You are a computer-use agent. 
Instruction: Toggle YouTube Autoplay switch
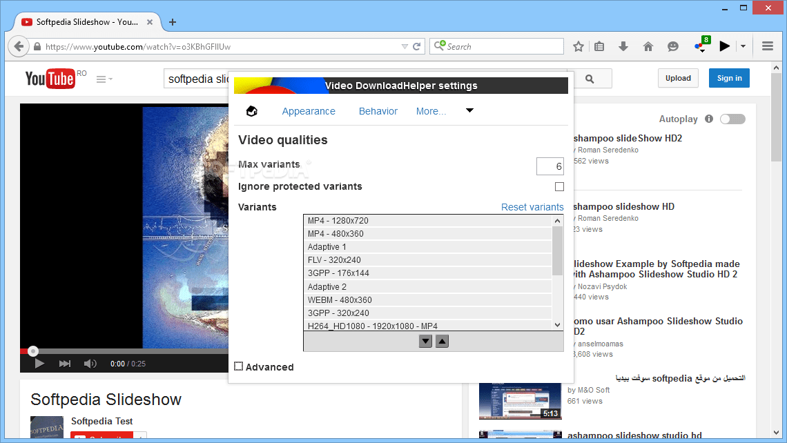tap(732, 119)
